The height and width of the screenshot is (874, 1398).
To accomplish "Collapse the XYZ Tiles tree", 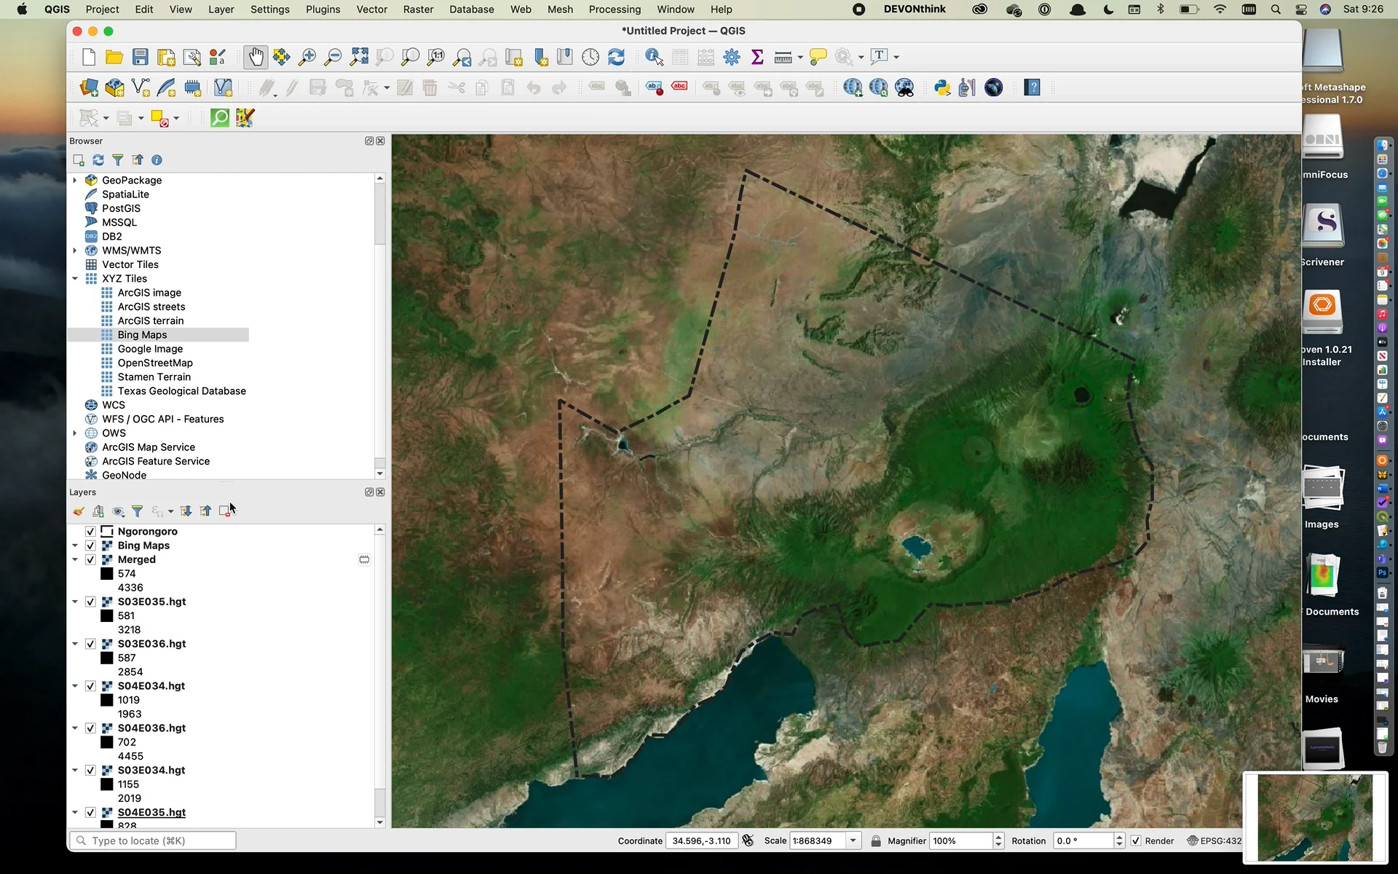I will point(74,278).
